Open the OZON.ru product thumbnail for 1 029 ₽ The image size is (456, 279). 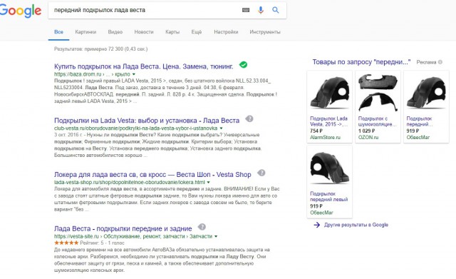point(378,93)
